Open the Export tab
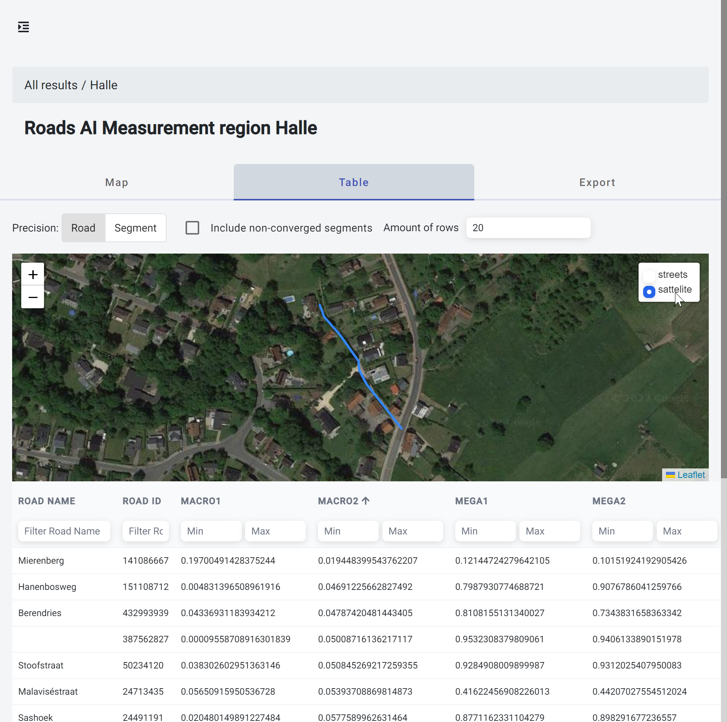The image size is (727, 722). 597,183
